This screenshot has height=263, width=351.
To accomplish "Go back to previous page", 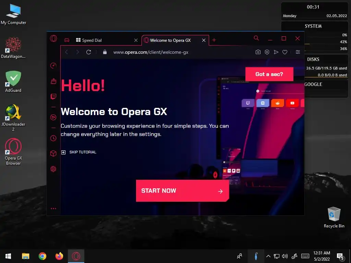I will pos(66,52).
